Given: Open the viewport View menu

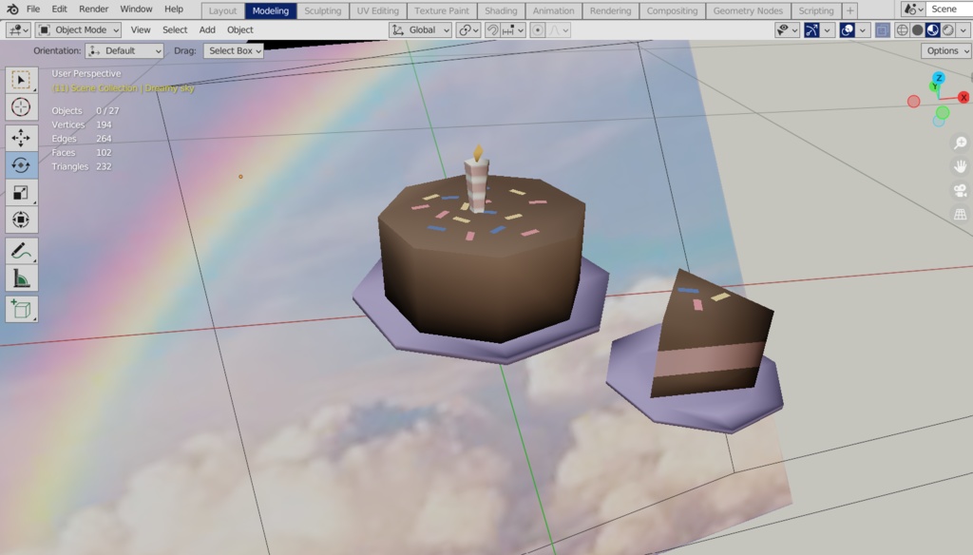Looking at the screenshot, I should pyautogui.click(x=141, y=29).
